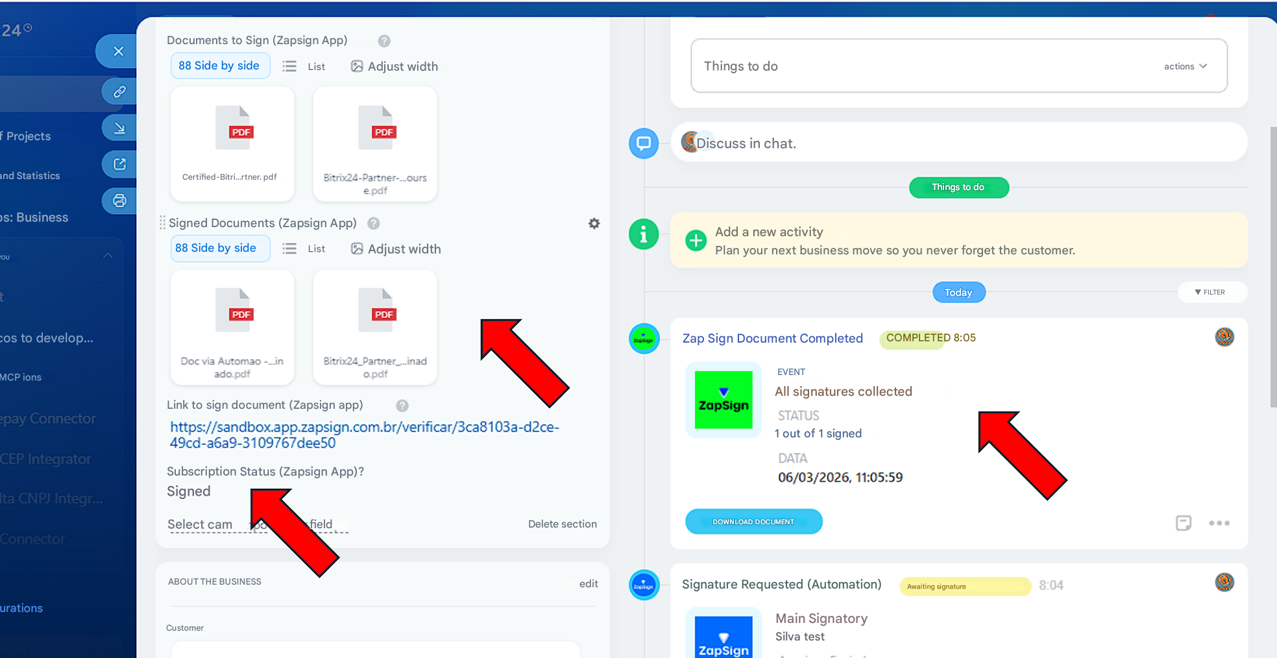
Task: Open the sandbox zapsign verification link
Action: [364, 435]
